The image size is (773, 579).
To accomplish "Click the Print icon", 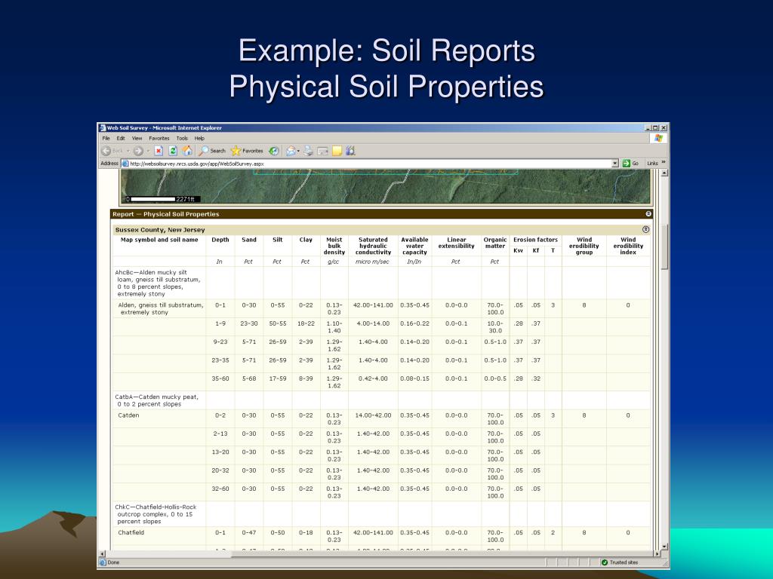I will point(308,151).
